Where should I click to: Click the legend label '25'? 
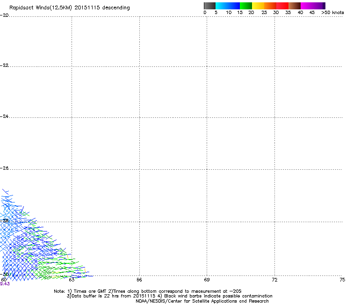pyautogui.click(x=264, y=13)
